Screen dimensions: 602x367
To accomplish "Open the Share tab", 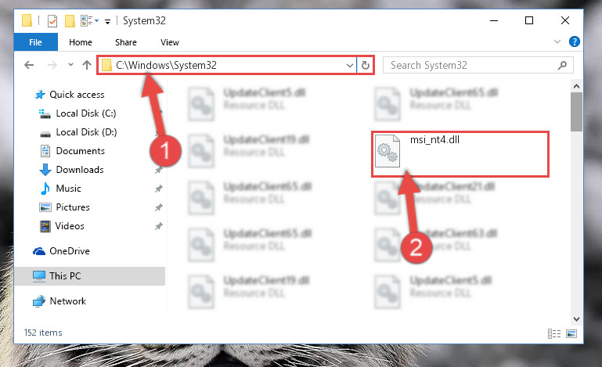I will (125, 42).
